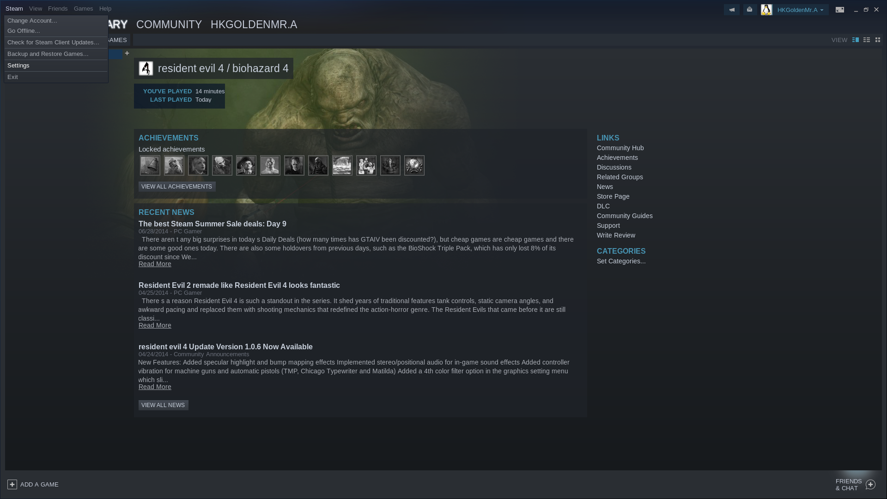Screen dimensions: 887x499
Task: Click the '14 minutes' playtime text
Action: (x=210, y=91)
